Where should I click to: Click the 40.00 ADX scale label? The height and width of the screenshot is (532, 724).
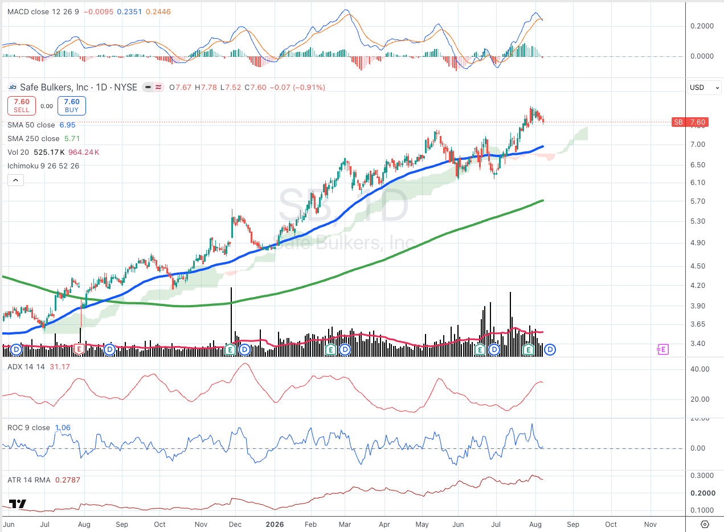click(700, 369)
